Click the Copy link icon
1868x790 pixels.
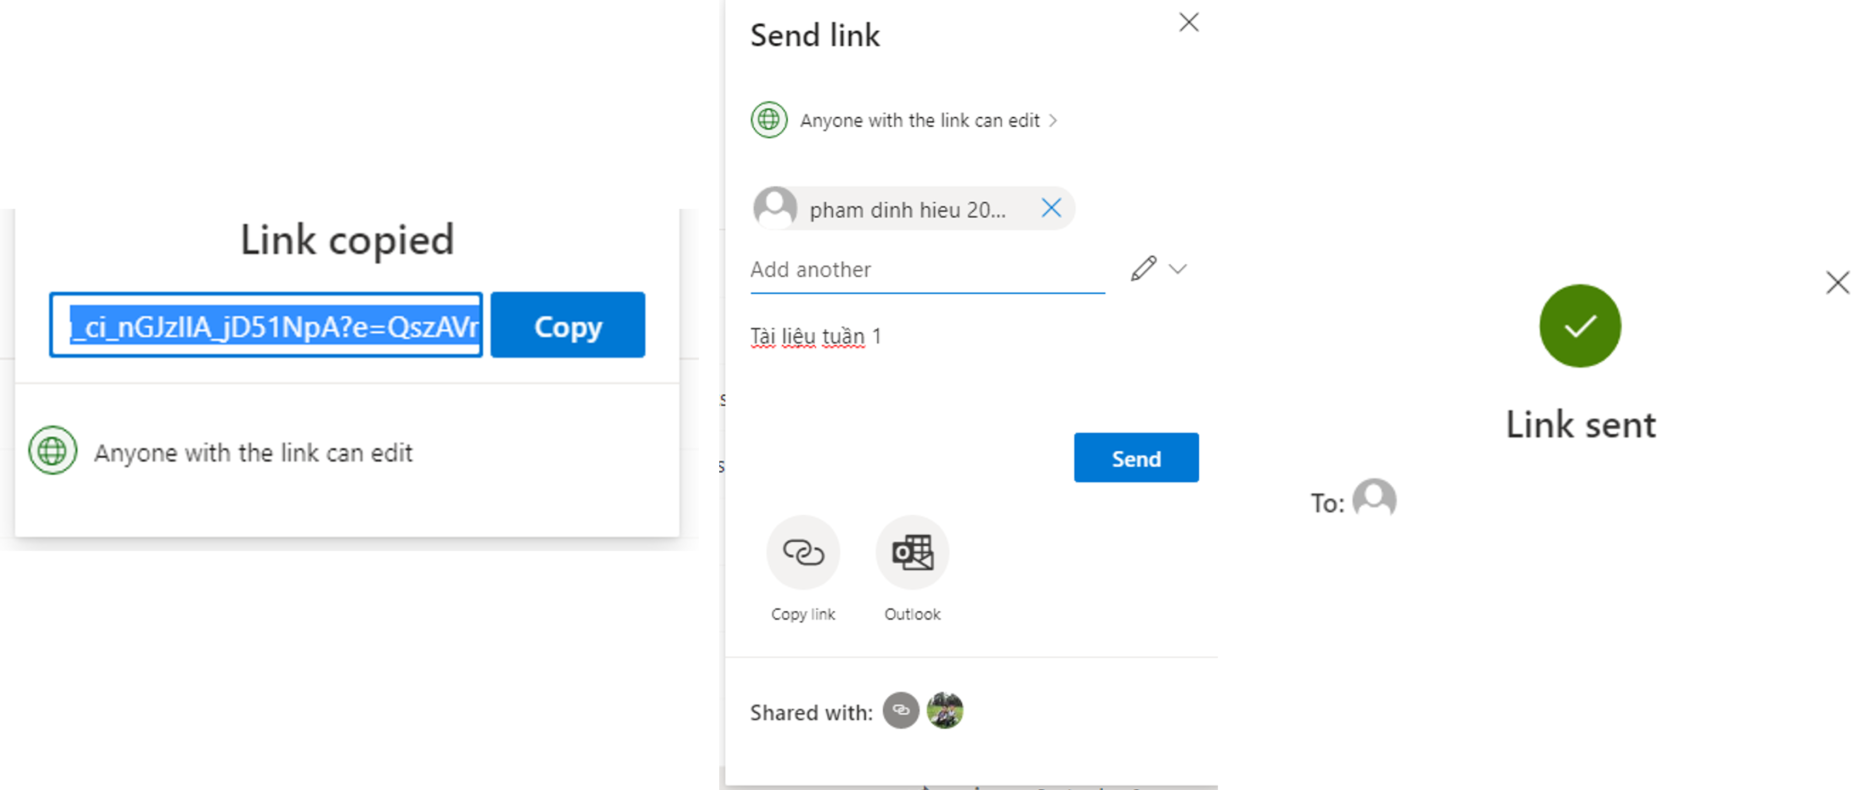point(803,552)
